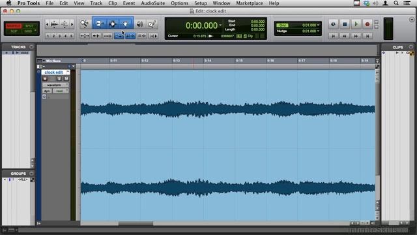The width and height of the screenshot is (417, 235).
Task: Open Spotlight search in menu bar
Action: 396,3
